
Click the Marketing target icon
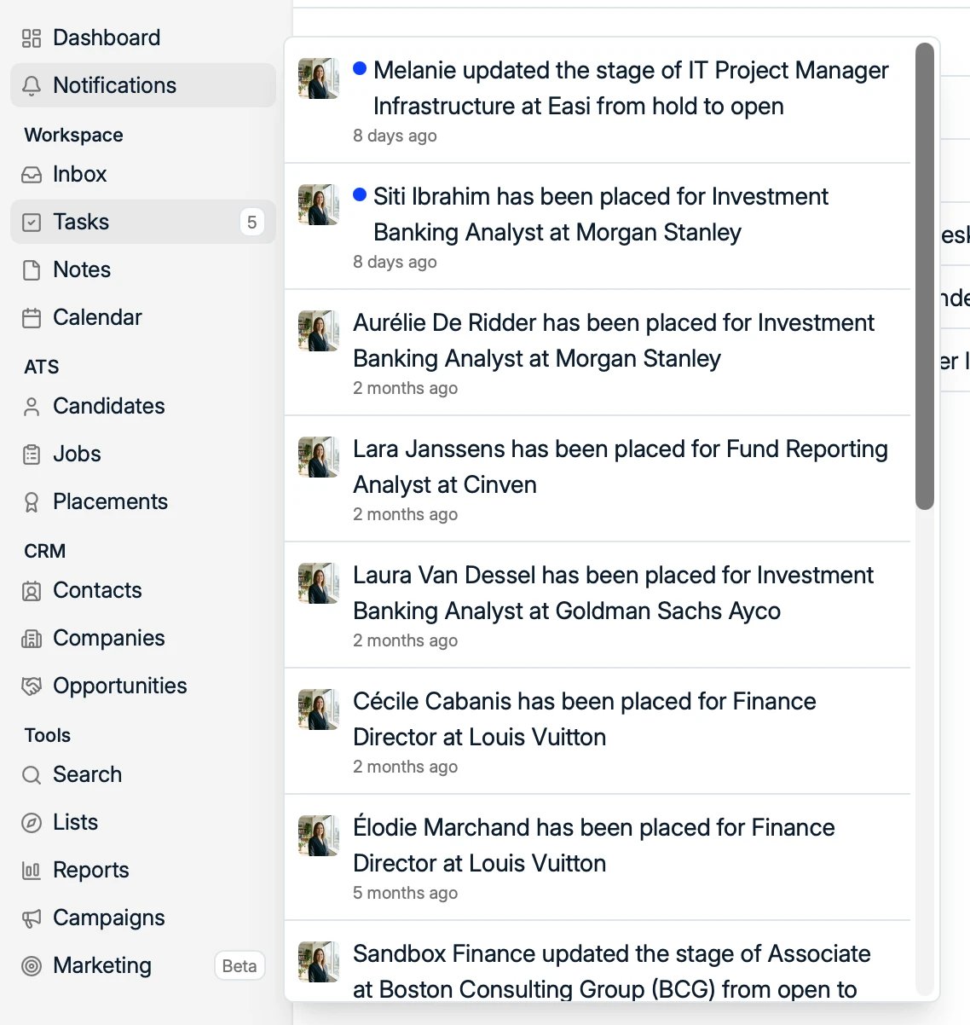coord(32,965)
